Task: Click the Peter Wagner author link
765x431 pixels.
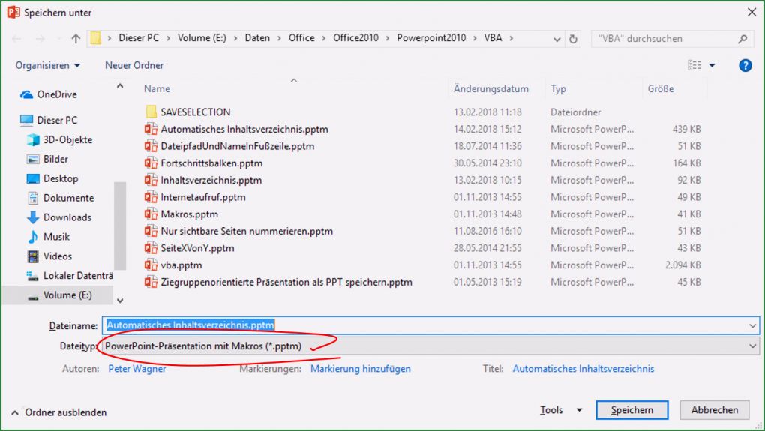Action: click(x=136, y=369)
